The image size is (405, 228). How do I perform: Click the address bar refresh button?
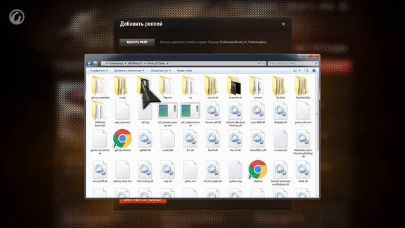(x=263, y=63)
